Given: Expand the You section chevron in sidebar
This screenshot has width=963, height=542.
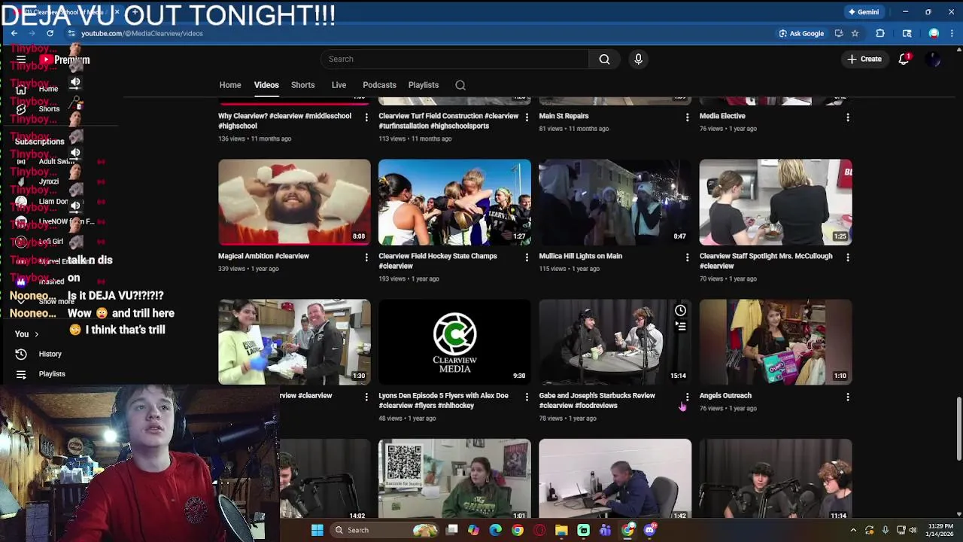Looking at the screenshot, I should (36, 334).
